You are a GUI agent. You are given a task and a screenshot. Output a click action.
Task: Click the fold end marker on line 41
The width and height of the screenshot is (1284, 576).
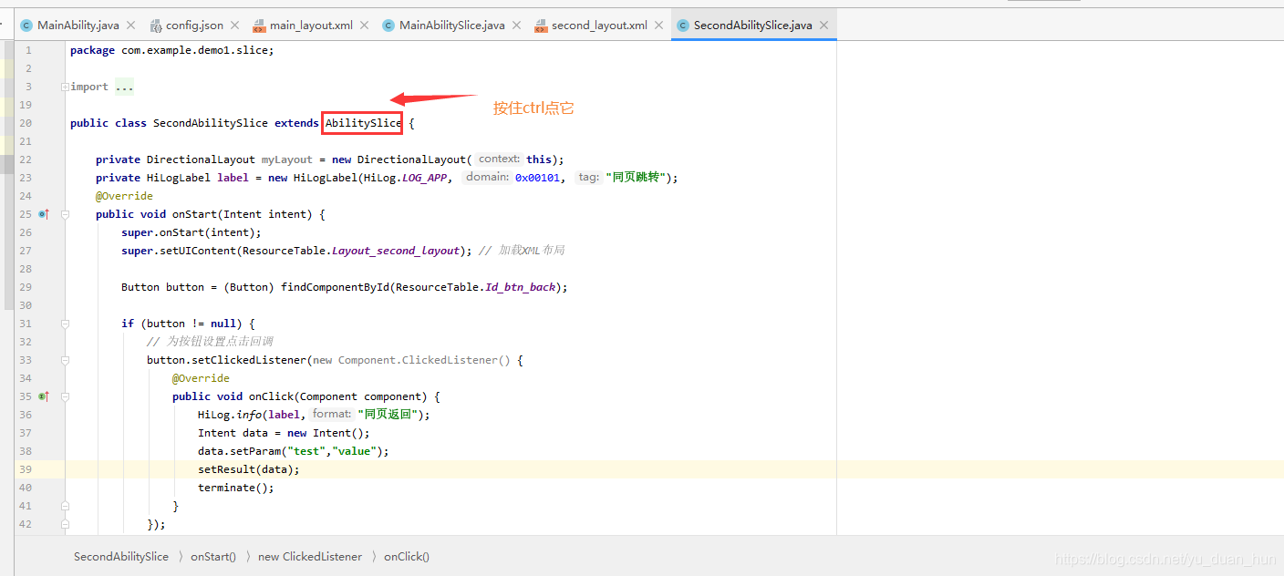(x=65, y=506)
